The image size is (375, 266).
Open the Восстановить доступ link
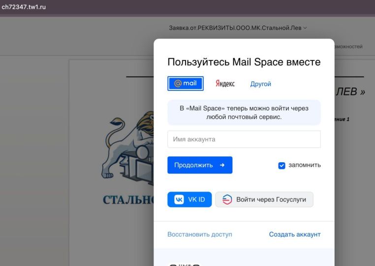(x=199, y=235)
